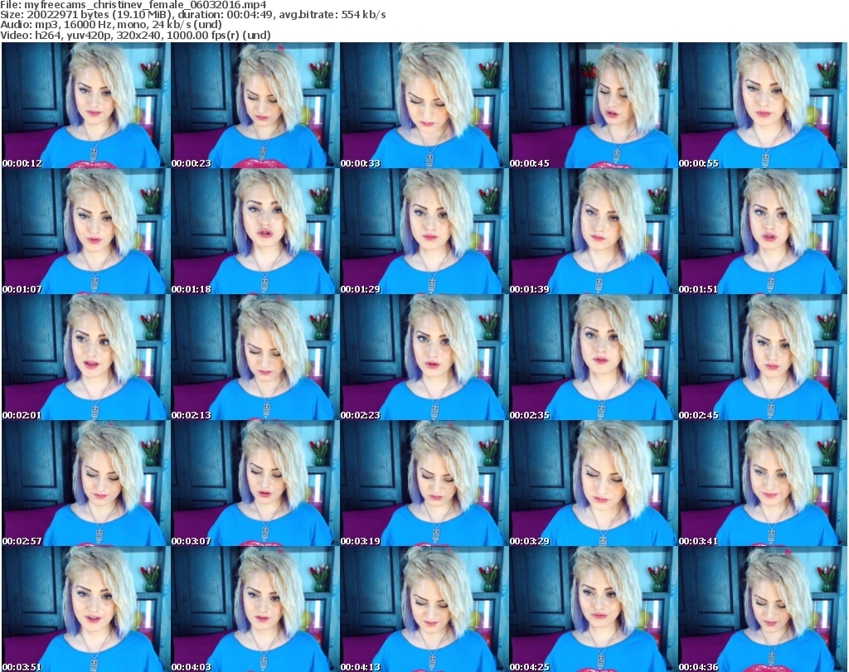Viewport: 849px width, 672px height.
Task: Pick the preview frame marked 00:02:13
Action: (255, 358)
